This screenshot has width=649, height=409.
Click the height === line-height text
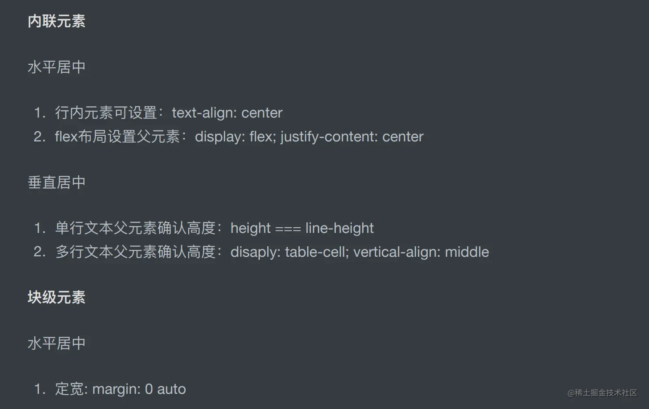[x=302, y=228]
